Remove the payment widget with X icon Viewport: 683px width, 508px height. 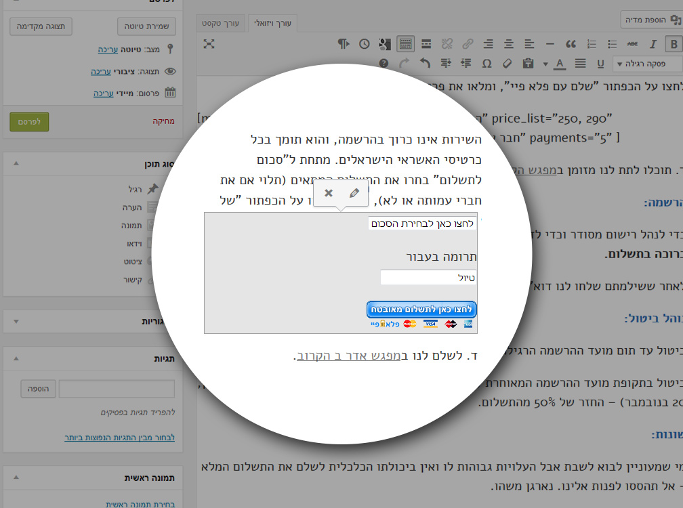[329, 193]
